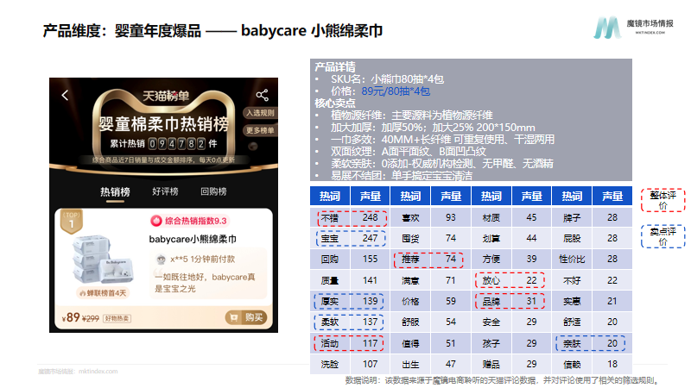Click the 满意 hot word cell
This screenshot has height=388, width=691.
point(411,280)
